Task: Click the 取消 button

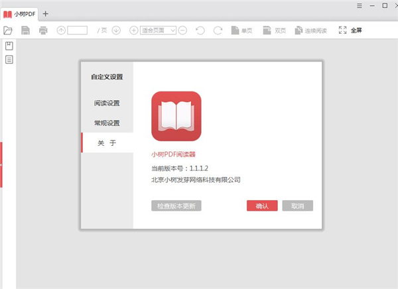Action: (x=297, y=205)
